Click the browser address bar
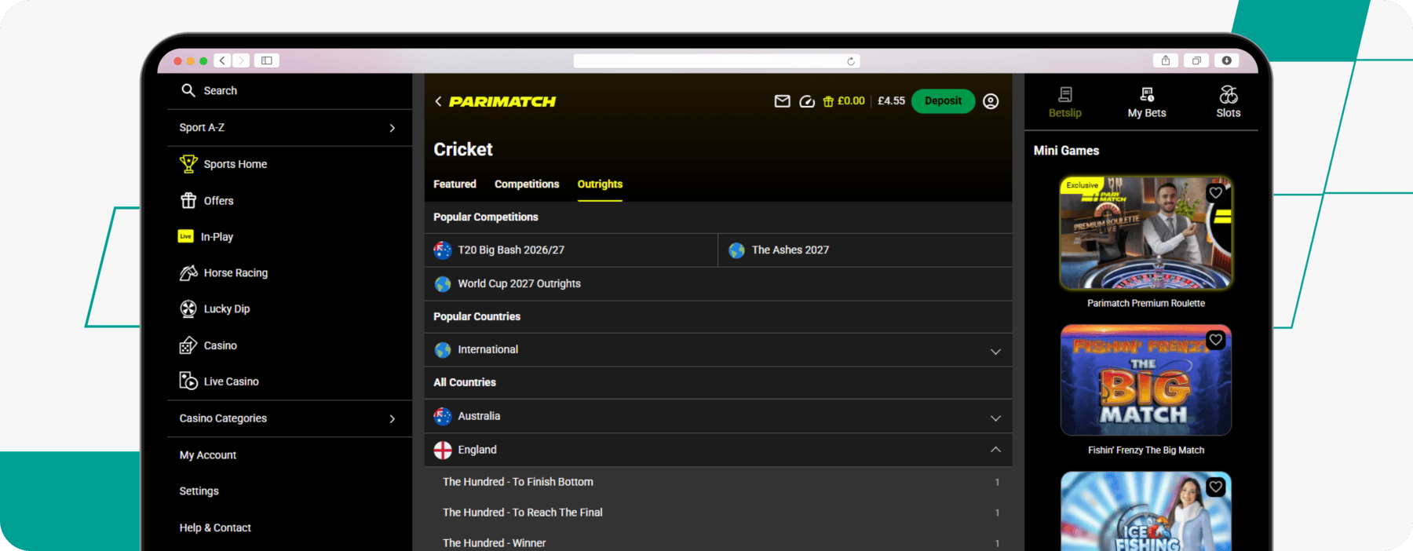The width and height of the screenshot is (1413, 551). pos(717,61)
